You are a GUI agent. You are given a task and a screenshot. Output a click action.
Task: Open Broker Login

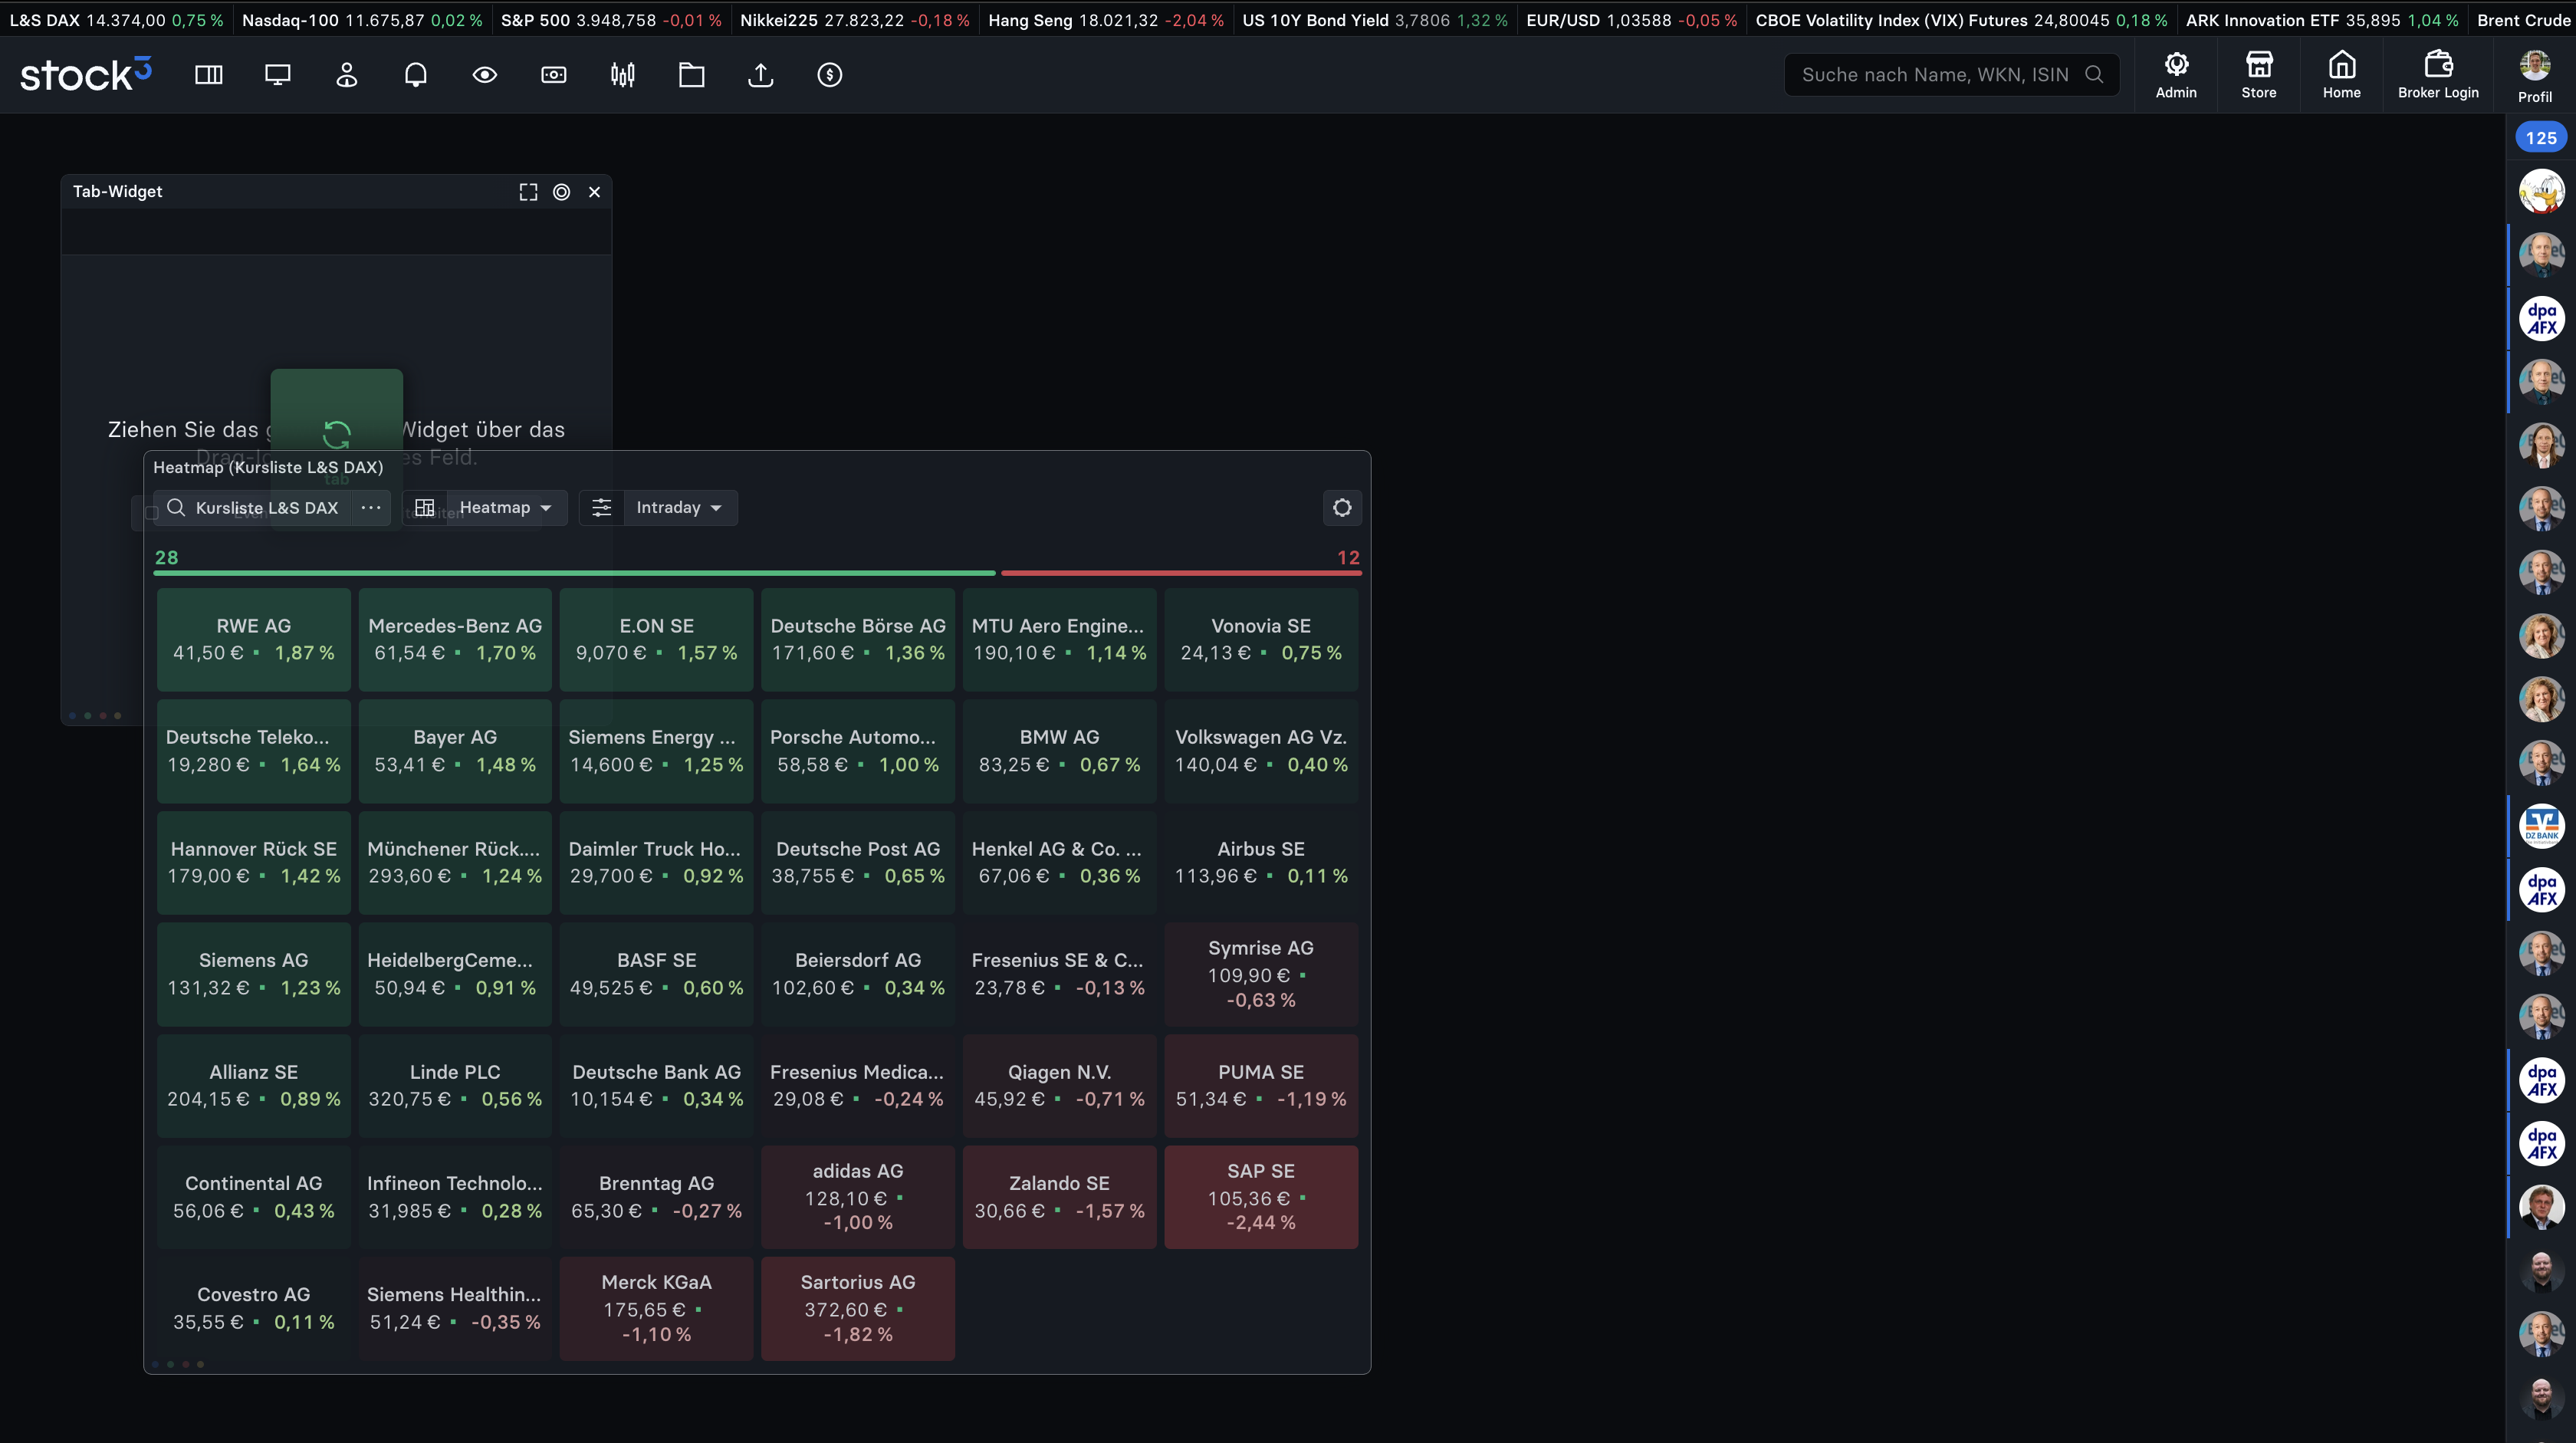click(2438, 75)
